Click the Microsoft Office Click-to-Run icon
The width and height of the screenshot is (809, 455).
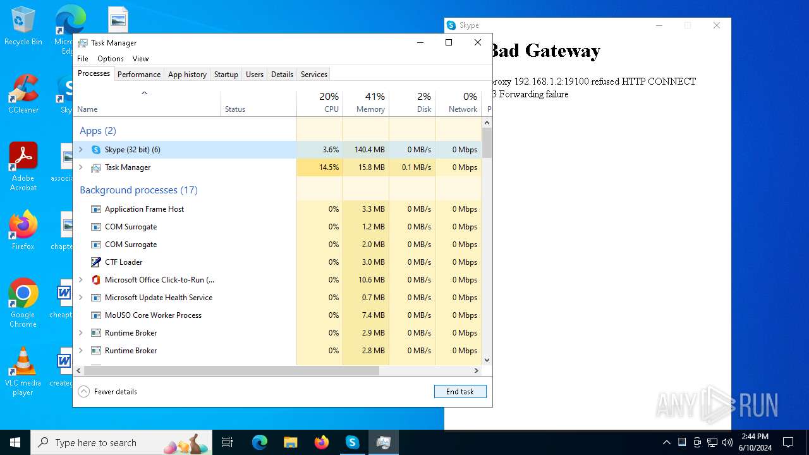(96, 280)
